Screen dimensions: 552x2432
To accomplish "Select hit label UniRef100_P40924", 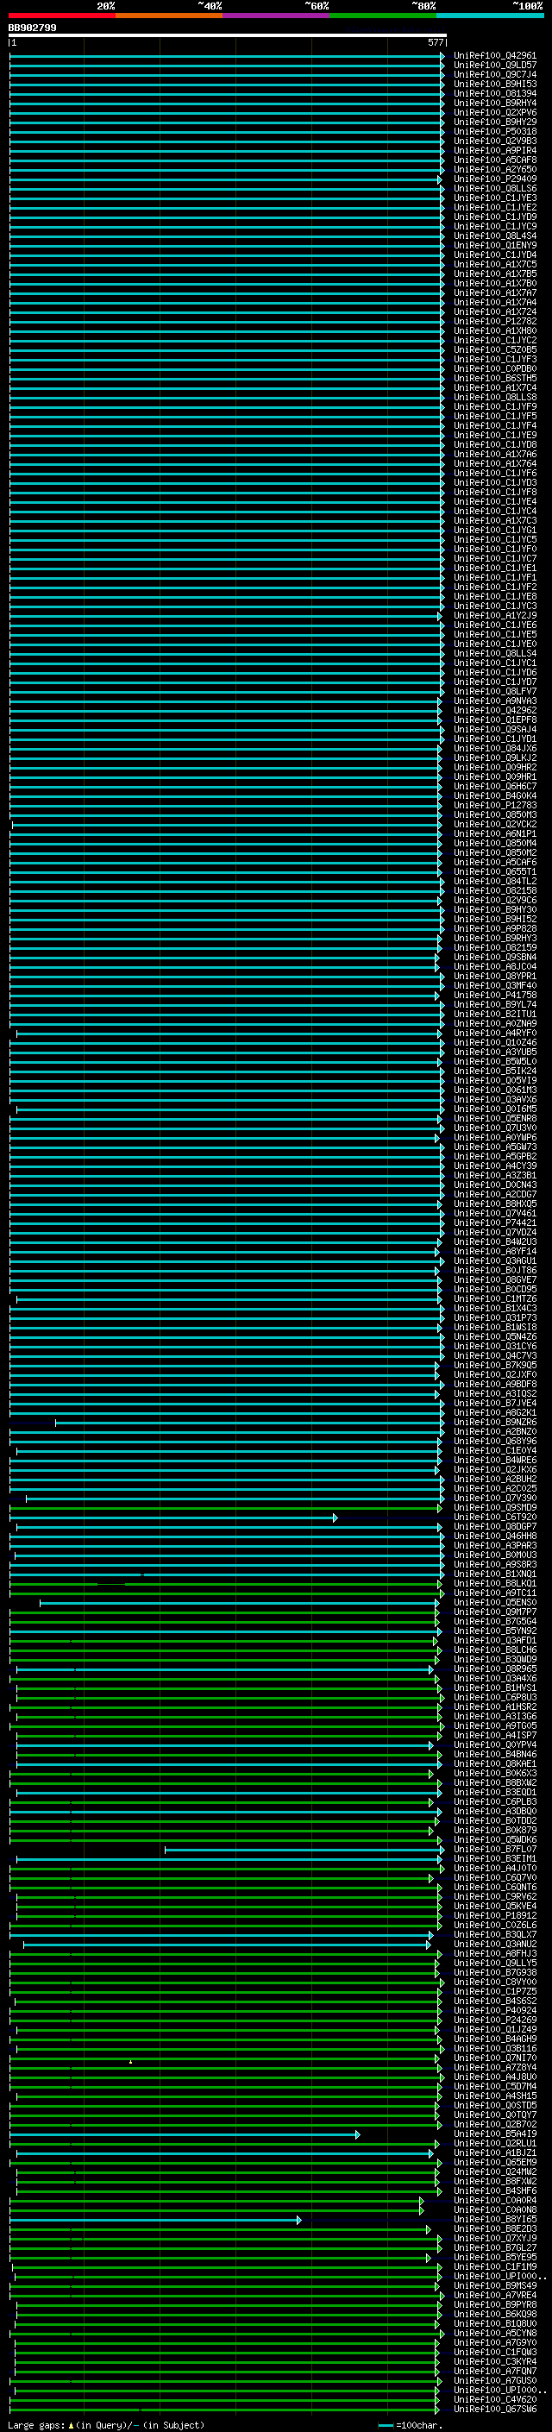I will (494, 2012).
